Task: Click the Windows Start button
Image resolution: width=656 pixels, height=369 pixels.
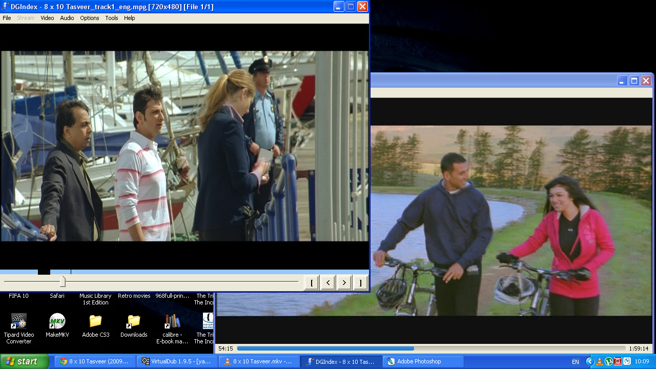Action: click(25, 361)
